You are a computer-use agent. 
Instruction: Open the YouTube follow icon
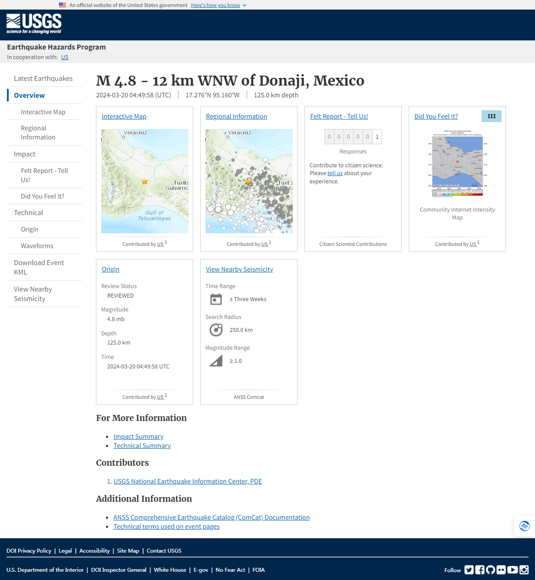tap(512, 570)
